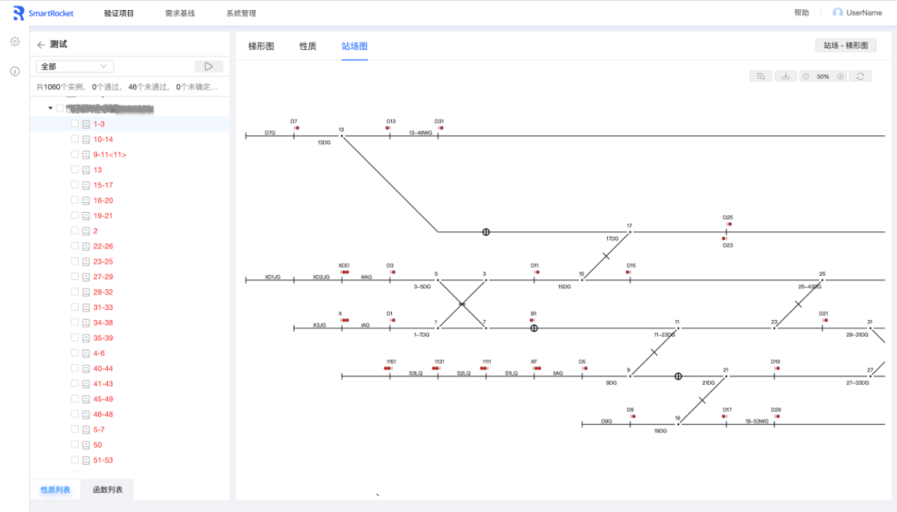
Task: Select the checkbox beside case 9-11<11>
Action: point(74,154)
